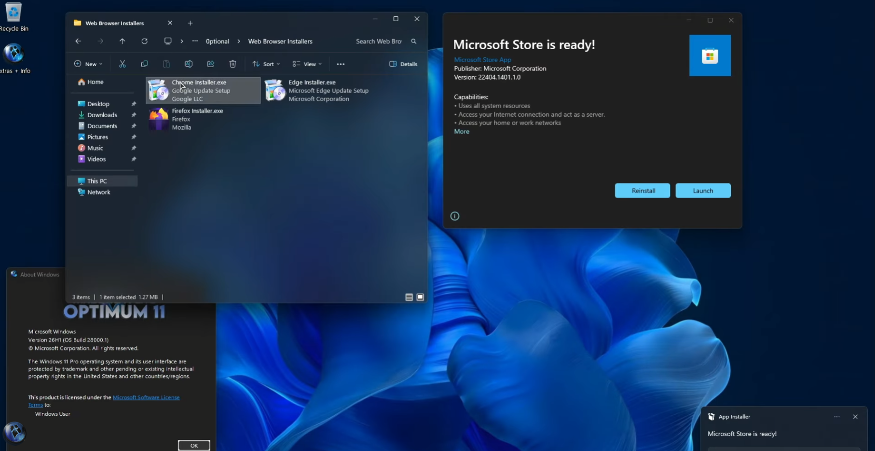Switch to large thumbnails view in status bar
The image size is (875, 451).
[420, 297]
